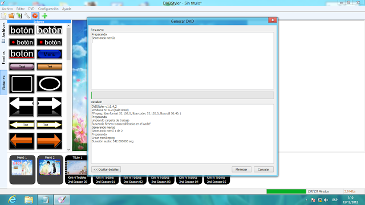The image size is (365, 205).
Task: Select the Menú 2 thumbnail
Action: coord(50,170)
